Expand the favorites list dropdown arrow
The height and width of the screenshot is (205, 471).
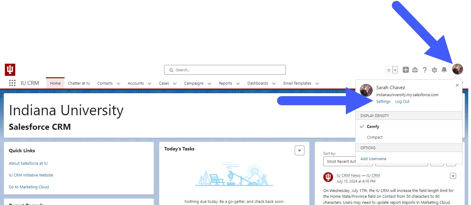click(395, 70)
